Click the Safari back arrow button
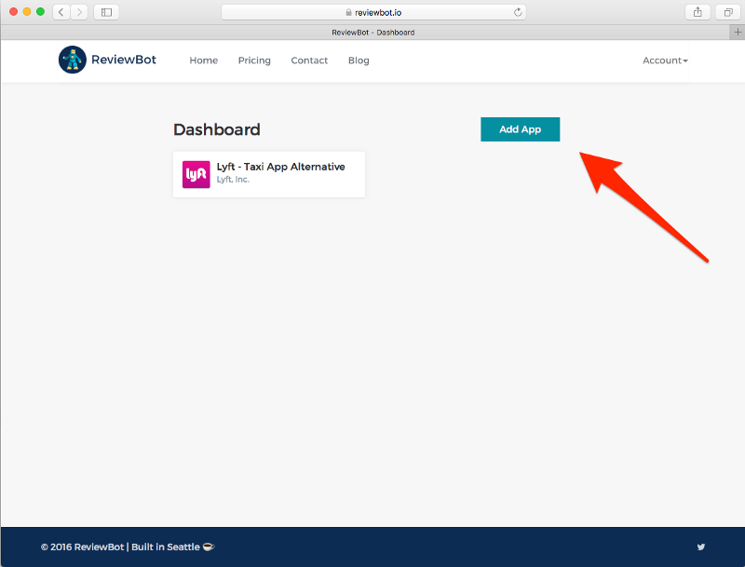This screenshot has width=745, height=567. pyautogui.click(x=61, y=12)
